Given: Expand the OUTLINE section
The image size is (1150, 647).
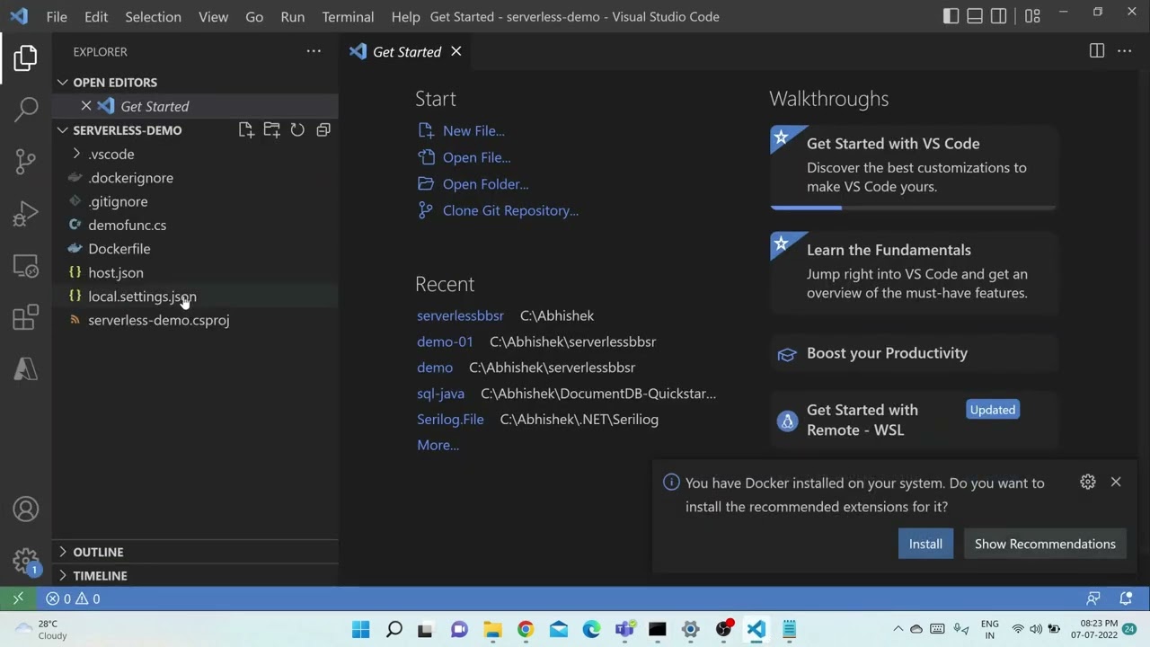Looking at the screenshot, I should (195, 552).
